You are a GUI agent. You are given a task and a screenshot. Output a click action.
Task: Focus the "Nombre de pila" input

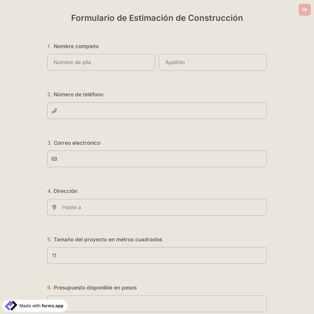click(x=101, y=62)
